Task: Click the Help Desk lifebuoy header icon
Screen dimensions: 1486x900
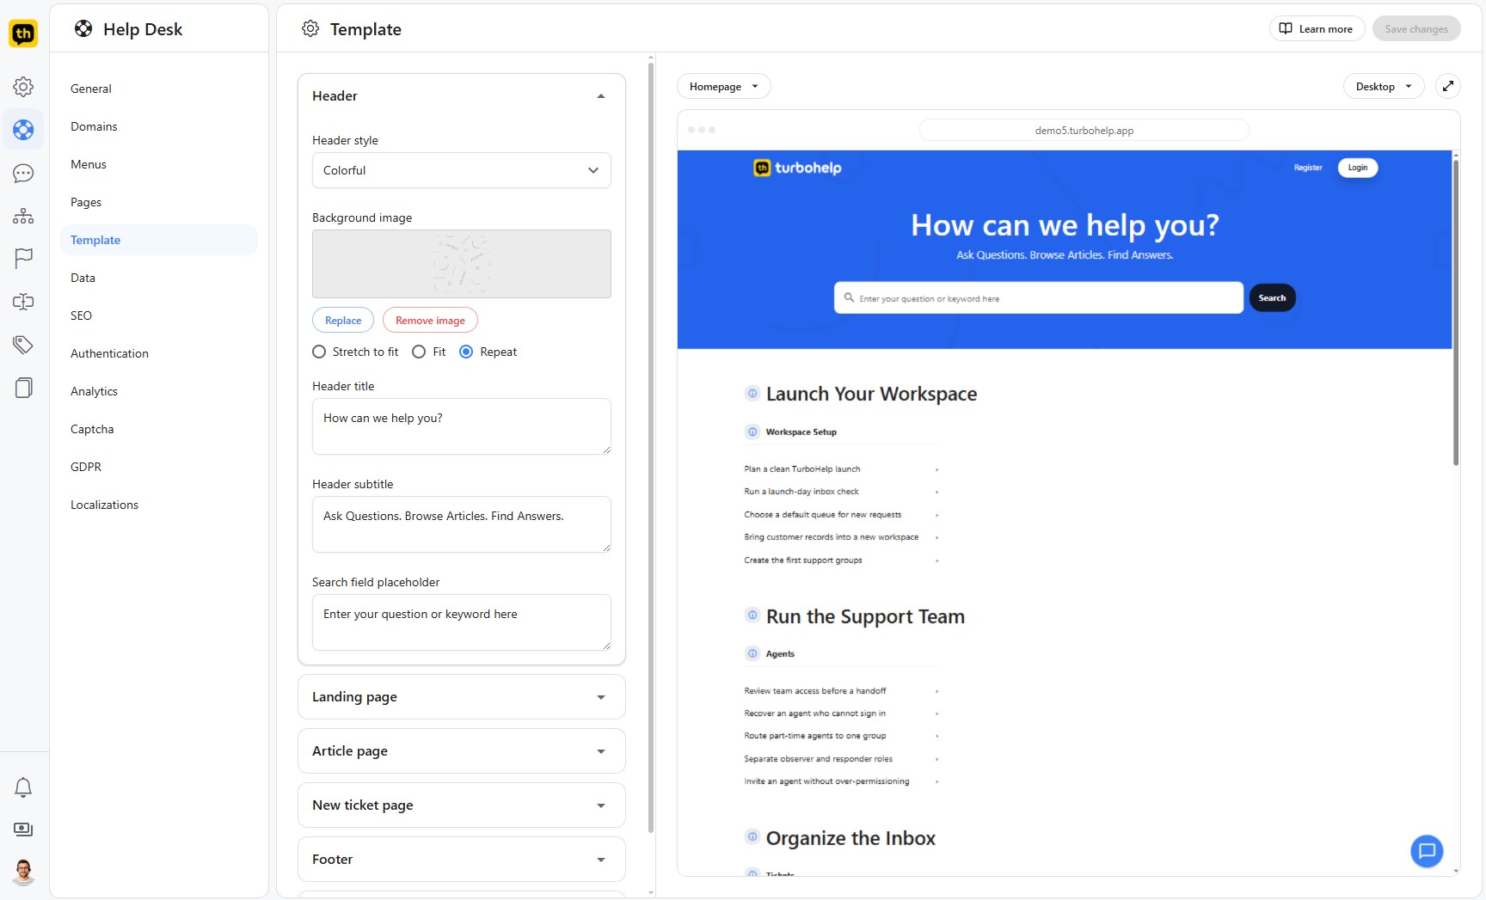Action: pyautogui.click(x=83, y=28)
